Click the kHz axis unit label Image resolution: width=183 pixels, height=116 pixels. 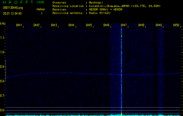pyautogui.click(x=3, y=23)
